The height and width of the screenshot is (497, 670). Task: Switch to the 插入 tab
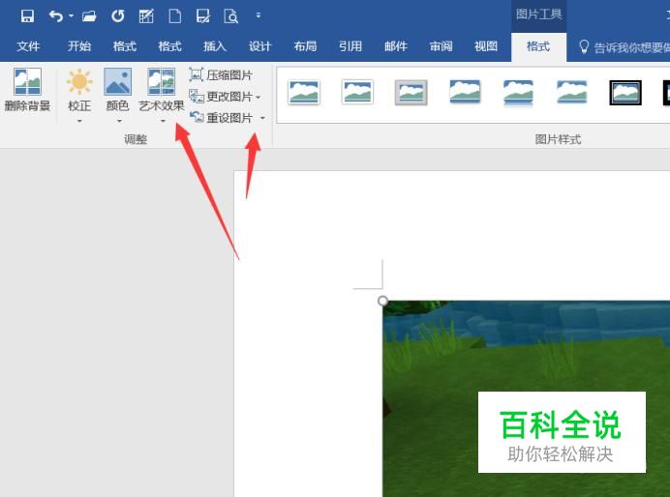215,46
